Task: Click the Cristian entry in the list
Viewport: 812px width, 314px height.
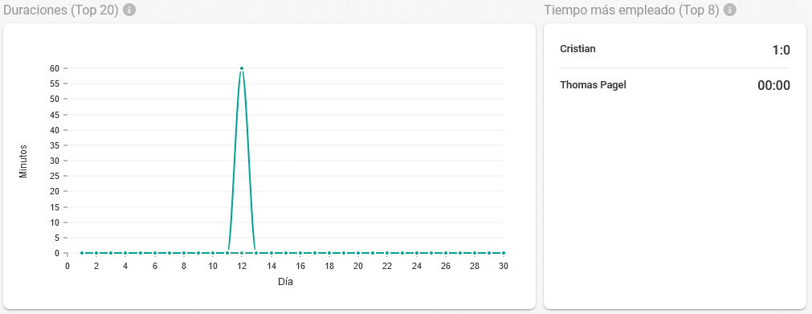Action: point(675,50)
